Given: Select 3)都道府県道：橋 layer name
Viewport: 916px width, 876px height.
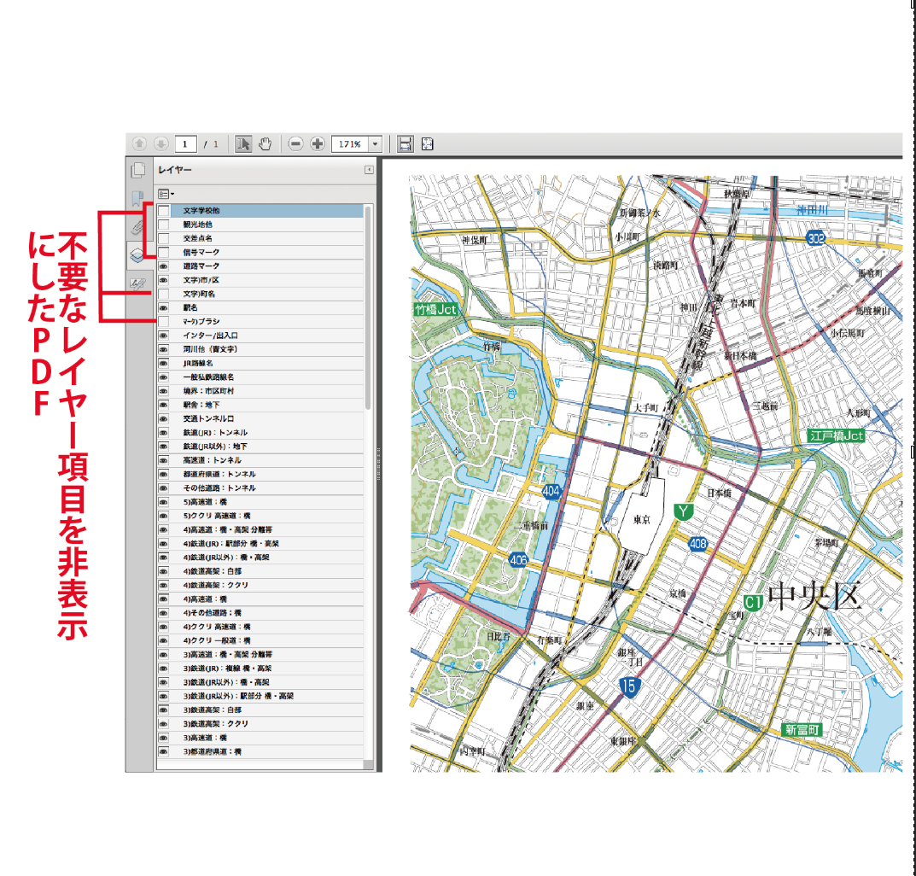Looking at the screenshot, I should (x=212, y=751).
